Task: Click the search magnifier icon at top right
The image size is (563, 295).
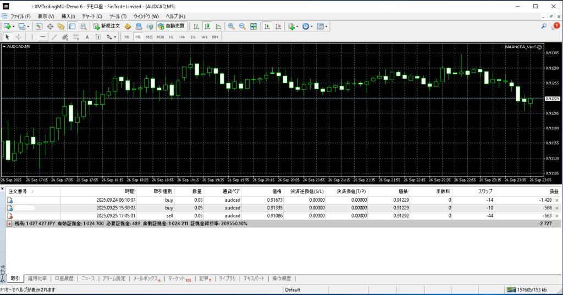Action: 544,26
